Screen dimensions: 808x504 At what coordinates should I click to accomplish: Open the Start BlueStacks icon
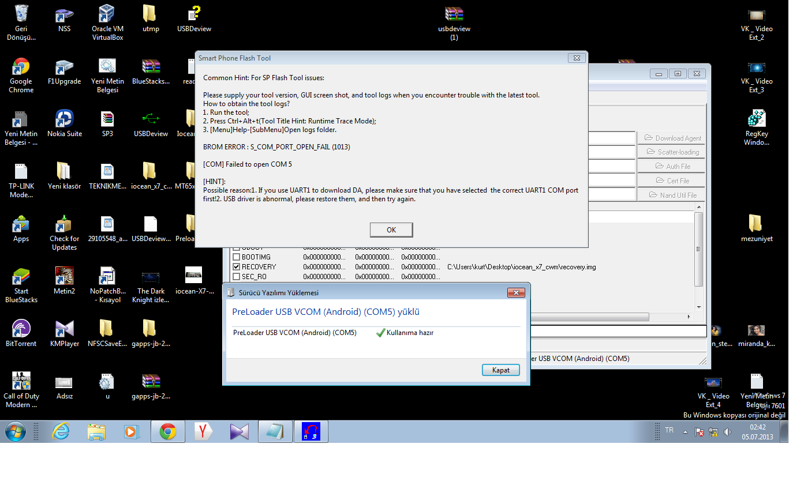point(21,285)
